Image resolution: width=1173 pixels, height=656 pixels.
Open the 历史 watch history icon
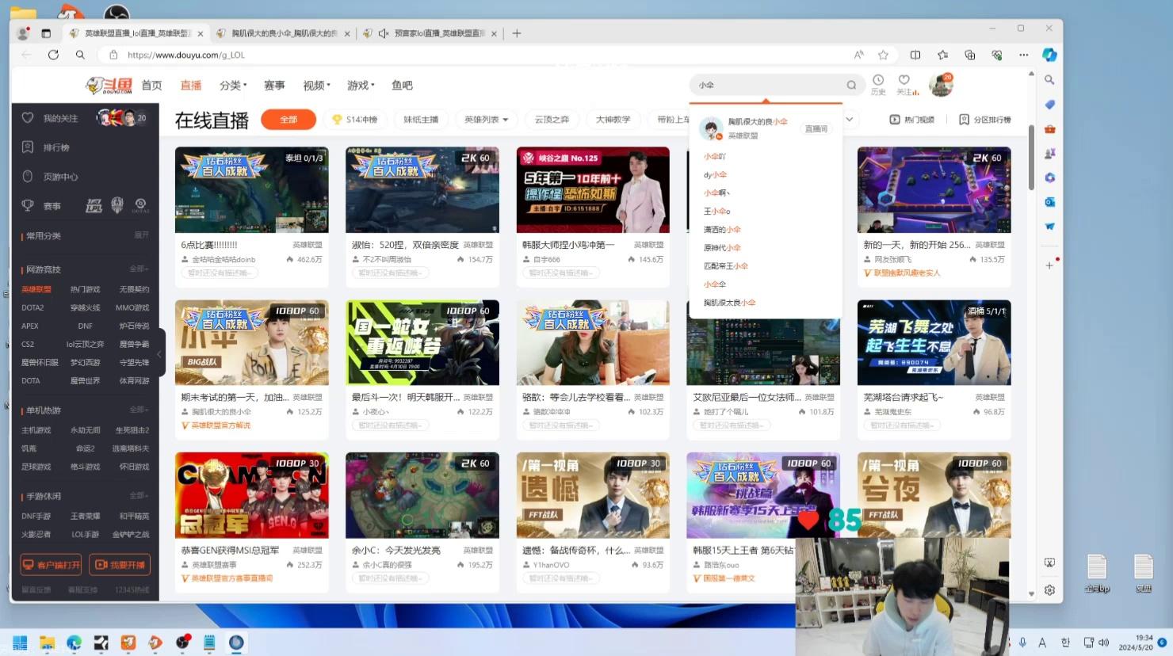coord(878,84)
